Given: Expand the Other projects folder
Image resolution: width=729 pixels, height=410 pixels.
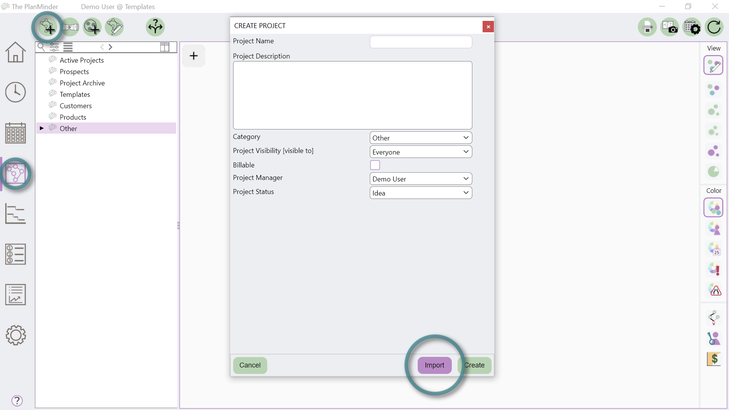Looking at the screenshot, I should pyautogui.click(x=42, y=128).
